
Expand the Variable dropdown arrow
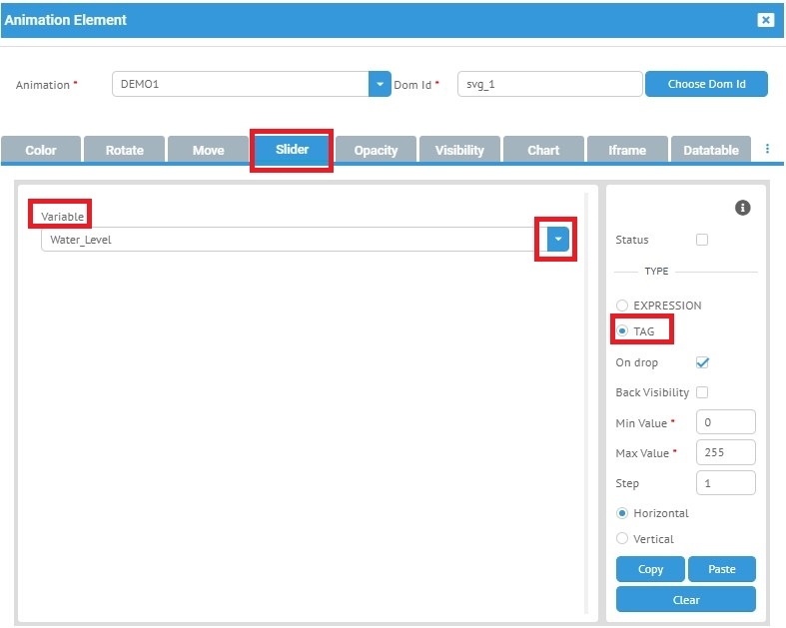coord(558,240)
